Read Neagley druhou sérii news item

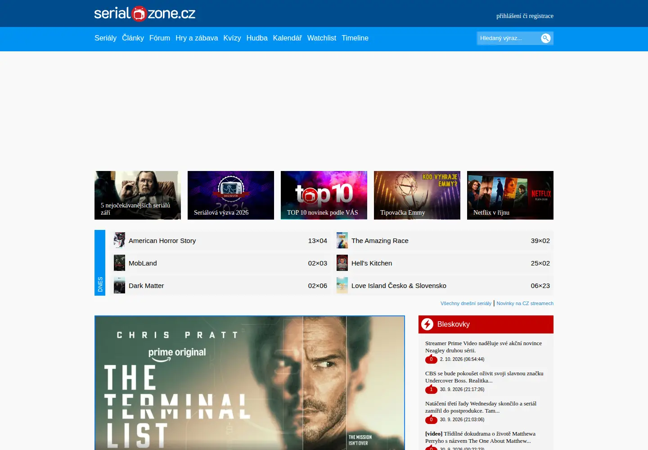[x=483, y=347]
